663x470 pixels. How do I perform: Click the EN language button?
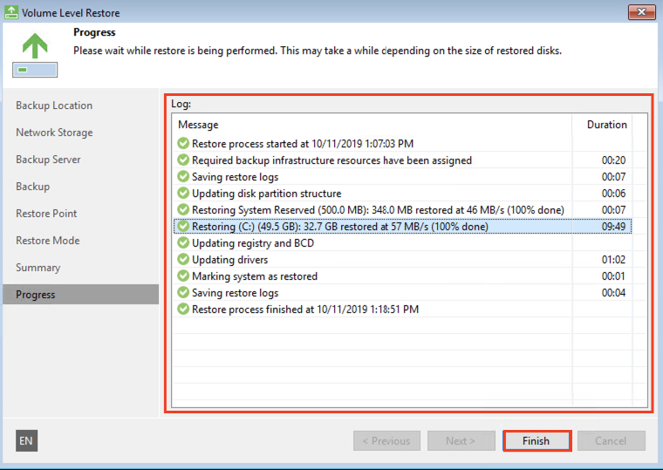[26, 440]
